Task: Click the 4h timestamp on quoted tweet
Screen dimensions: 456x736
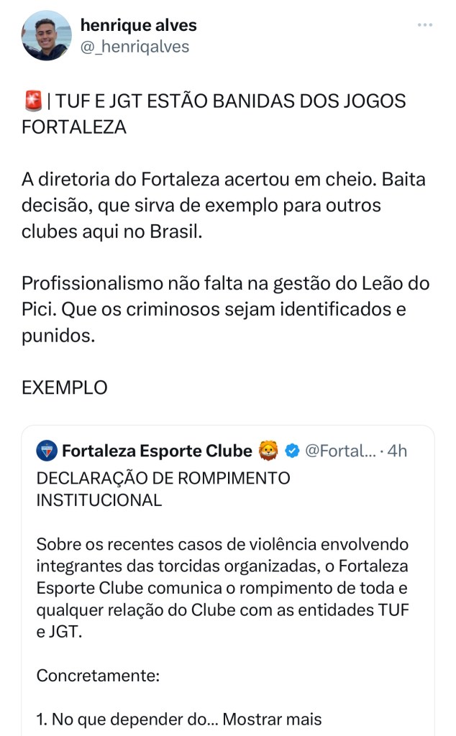Action: [x=397, y=451]
